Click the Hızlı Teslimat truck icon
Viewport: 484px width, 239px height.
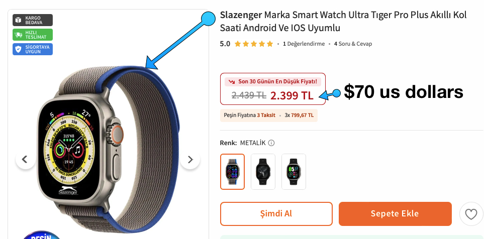click(x=19, y=35)
